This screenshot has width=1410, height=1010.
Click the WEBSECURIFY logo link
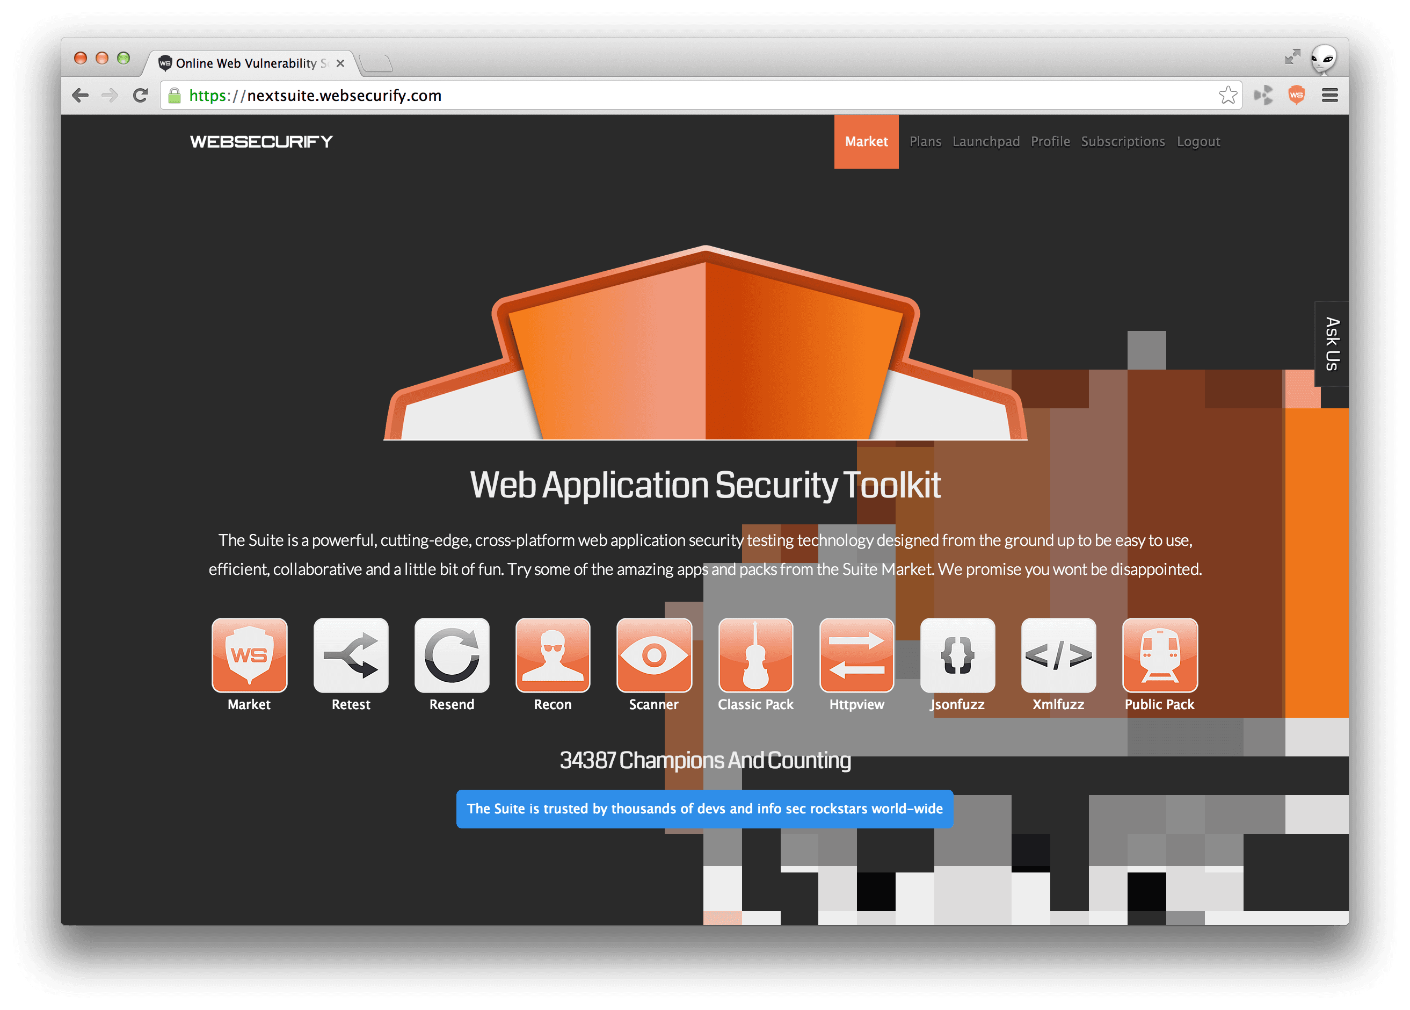(261, 142)
